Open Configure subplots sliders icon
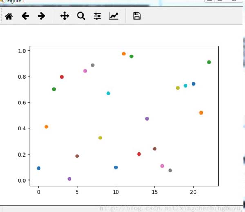This screenshot has width=245, height=212. coord(97,16)
